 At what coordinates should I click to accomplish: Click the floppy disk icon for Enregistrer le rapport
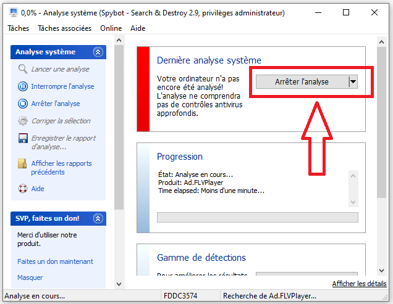pyautogui.click(x=23, y=138)
